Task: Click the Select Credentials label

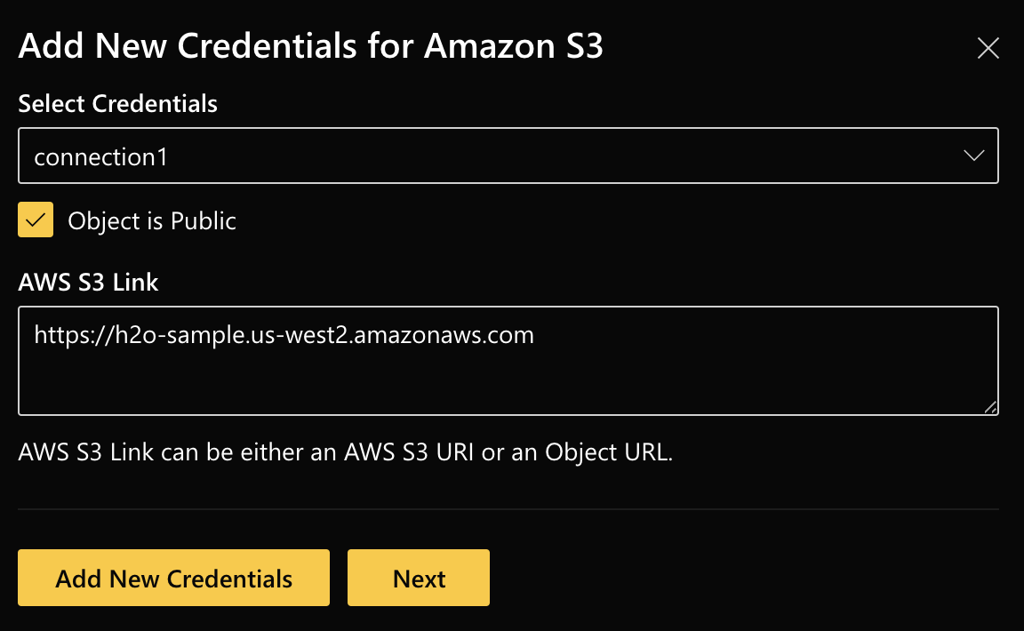Action: point(116,104)
